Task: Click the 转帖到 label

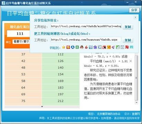Action: (x=55, y=48)
